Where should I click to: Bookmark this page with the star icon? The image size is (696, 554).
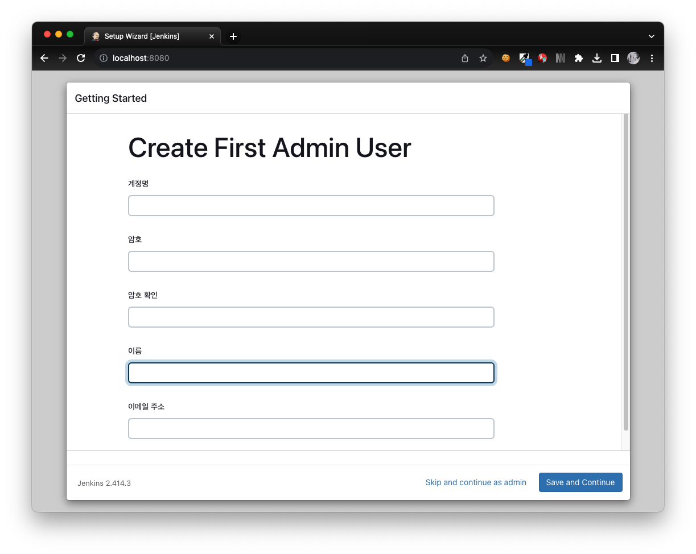point(483,58)
